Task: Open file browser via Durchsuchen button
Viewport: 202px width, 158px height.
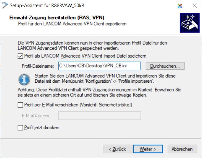Action: click(x=165, y=66)
